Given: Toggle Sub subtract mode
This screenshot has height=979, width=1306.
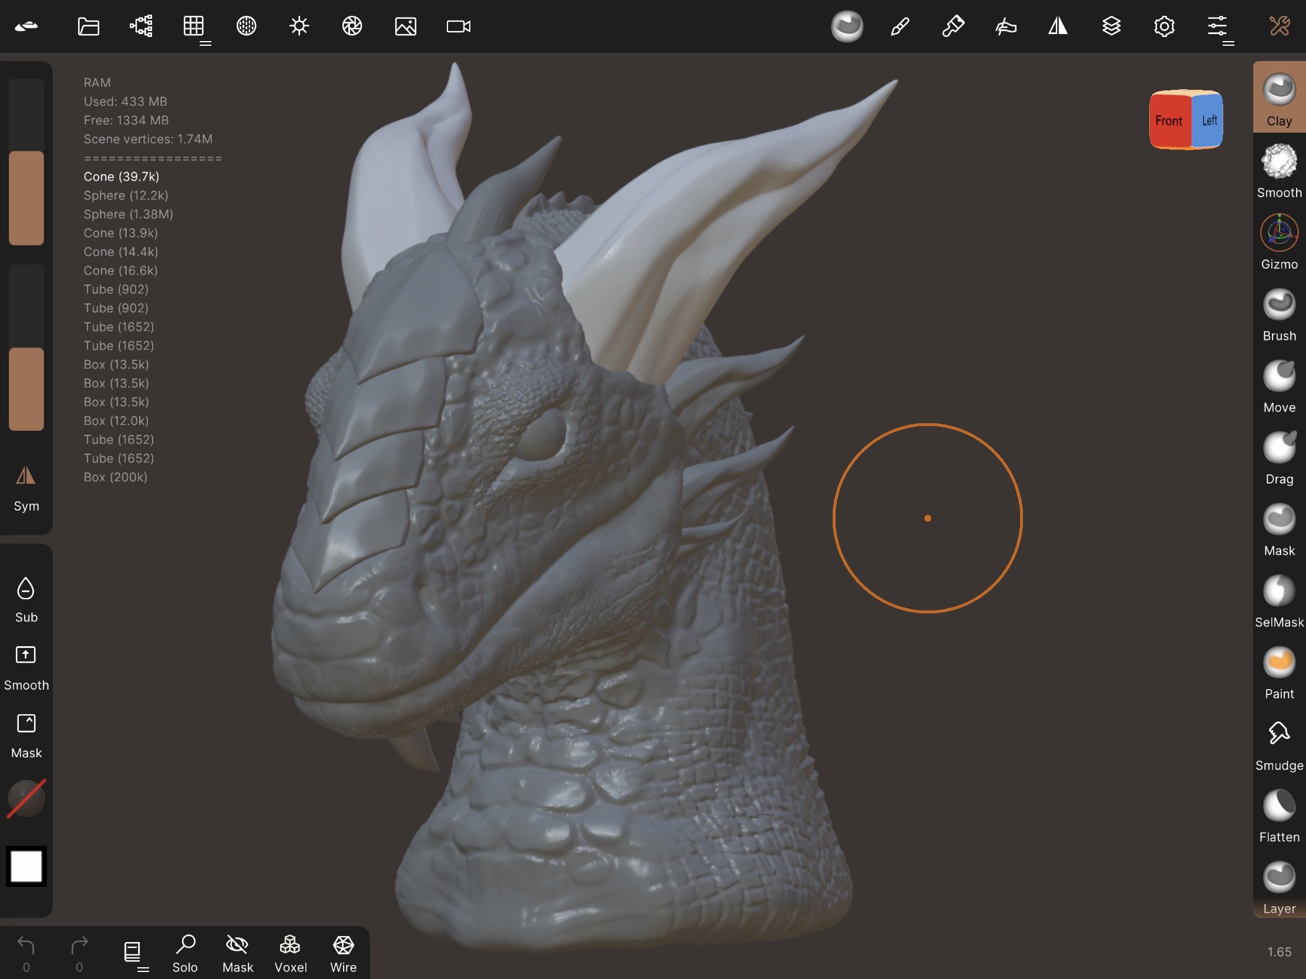Looking at the screenshot, I should pyautogui.click(x=26, y=600).
